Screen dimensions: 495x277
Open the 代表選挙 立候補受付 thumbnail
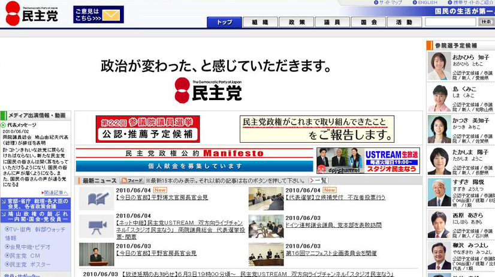[266, 198]
